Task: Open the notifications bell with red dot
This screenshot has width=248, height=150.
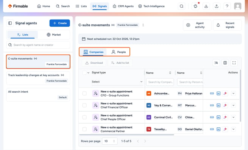Action: (x=195, y=6)
